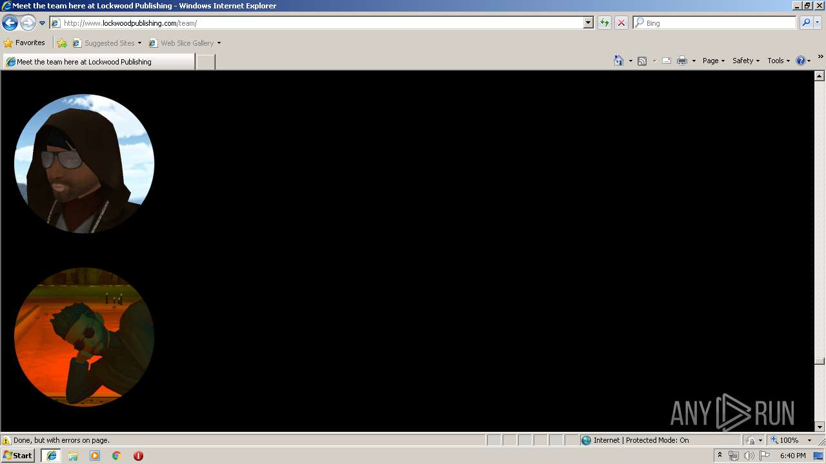Image resolution: width=826 pixels, height=464 pixels.
Task: Click the Add to Favorites Bar icon
Action: 62,43
